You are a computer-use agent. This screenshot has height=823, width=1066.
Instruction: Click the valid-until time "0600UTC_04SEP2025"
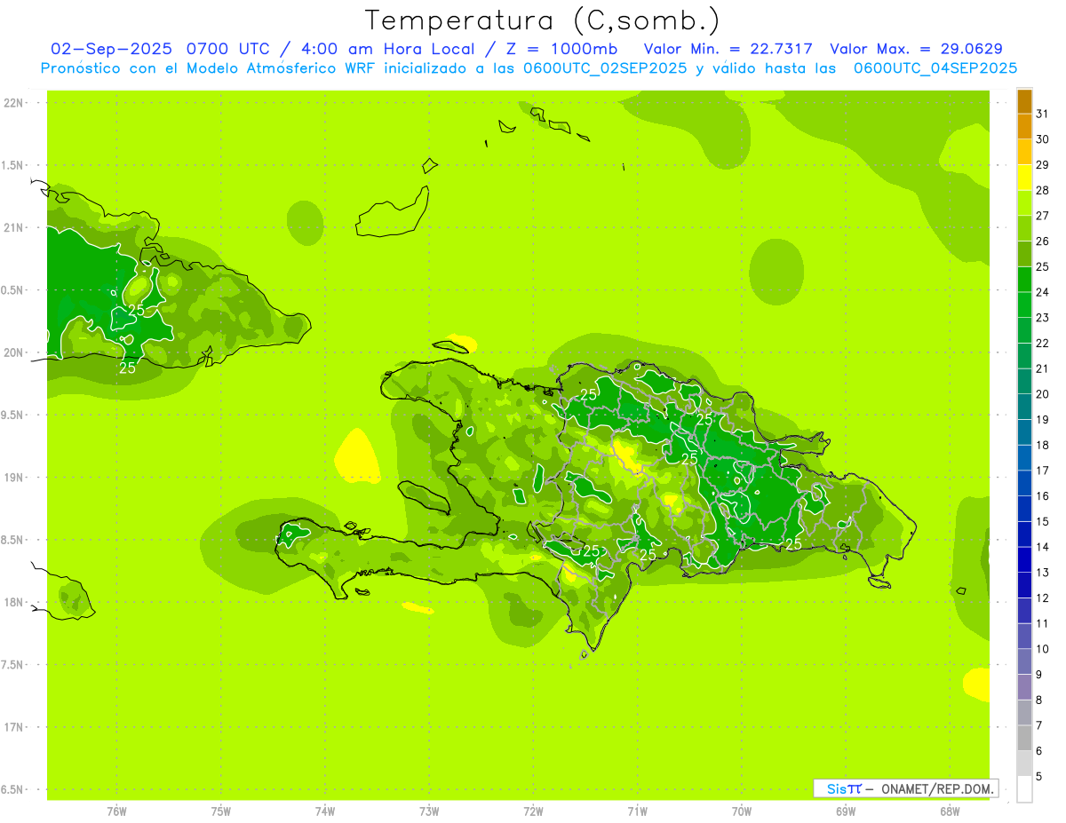(x=935, y=68)
